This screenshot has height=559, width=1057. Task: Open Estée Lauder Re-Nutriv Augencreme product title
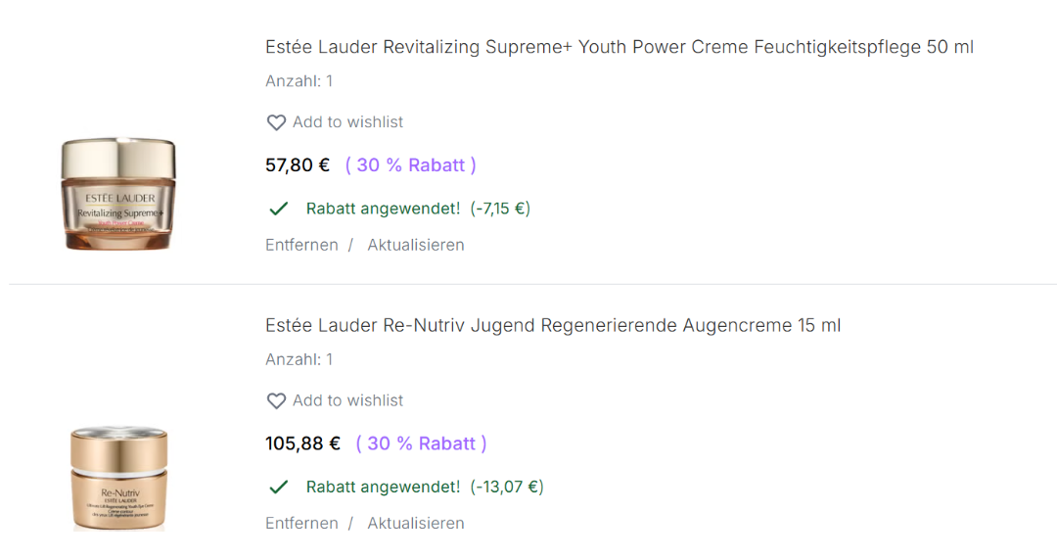point(553,325)
